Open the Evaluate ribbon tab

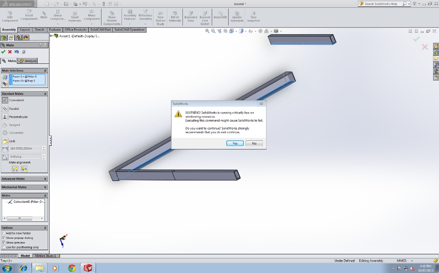(x=55, y=30)
